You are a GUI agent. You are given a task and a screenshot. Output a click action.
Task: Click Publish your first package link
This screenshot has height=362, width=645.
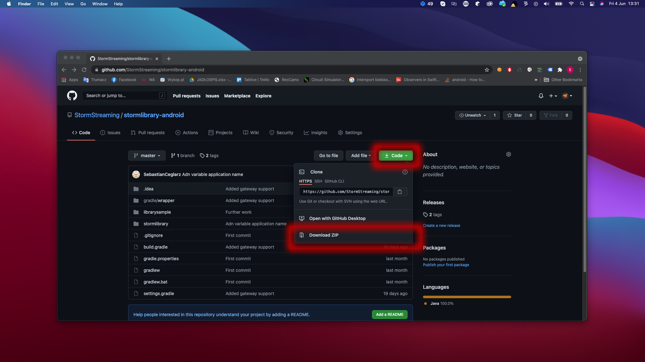pos(446,265)
